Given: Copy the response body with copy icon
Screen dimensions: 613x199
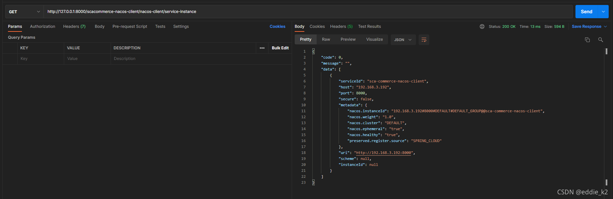Looking at the screenshot, I should click(587, 40).
